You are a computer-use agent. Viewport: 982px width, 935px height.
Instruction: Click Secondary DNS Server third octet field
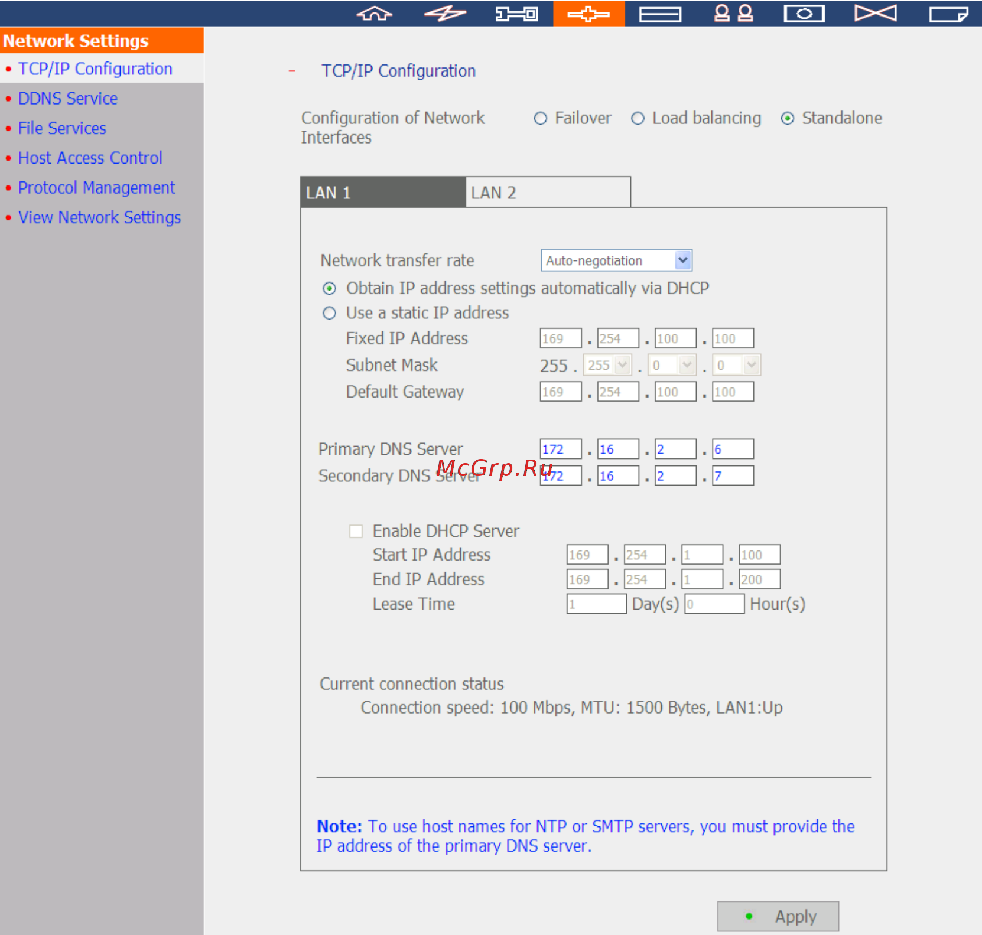(675, 476)
